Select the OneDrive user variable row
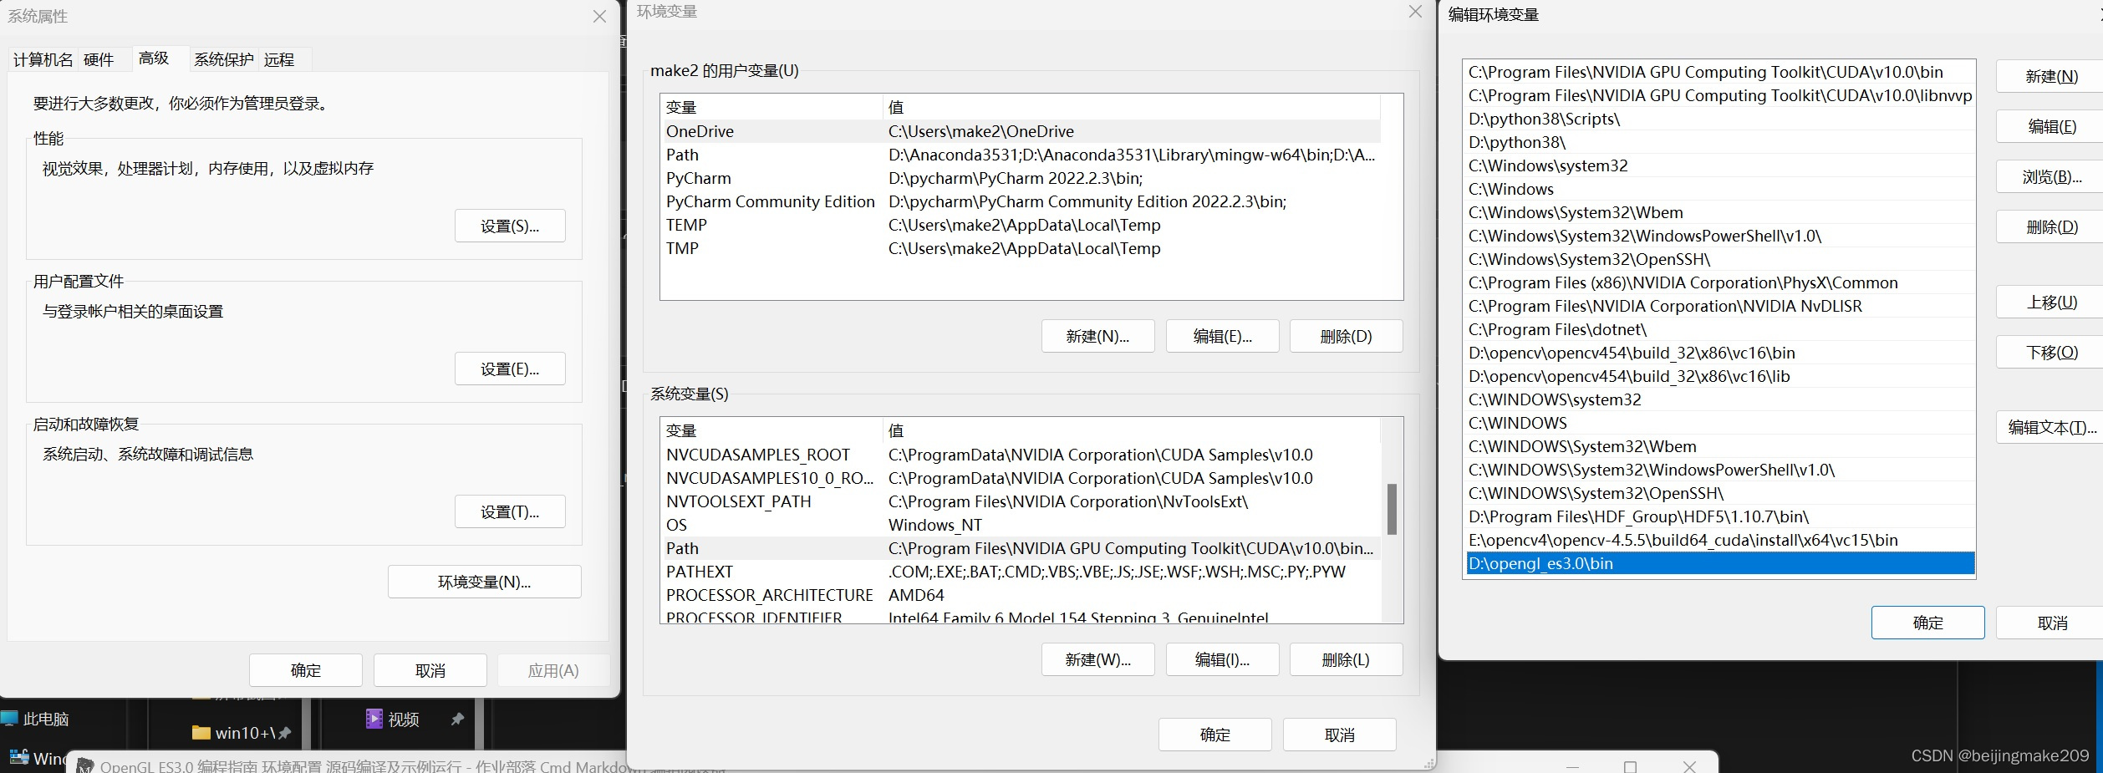Viewport: 2103px width, 773px height. (x=1020, y=131)
